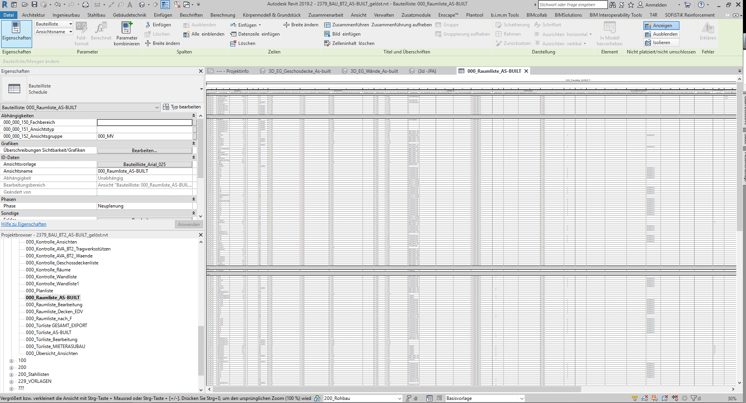Click the search field Stichwort oder Frage eingeben
The image size is (746, 403).
(x=572, y=5)
